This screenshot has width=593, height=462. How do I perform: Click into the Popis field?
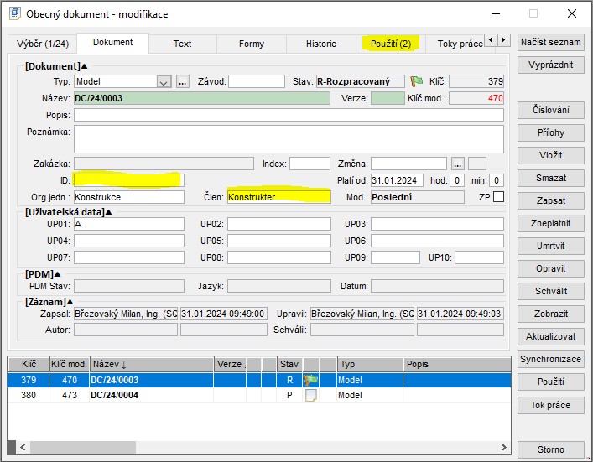pos(289,115)
